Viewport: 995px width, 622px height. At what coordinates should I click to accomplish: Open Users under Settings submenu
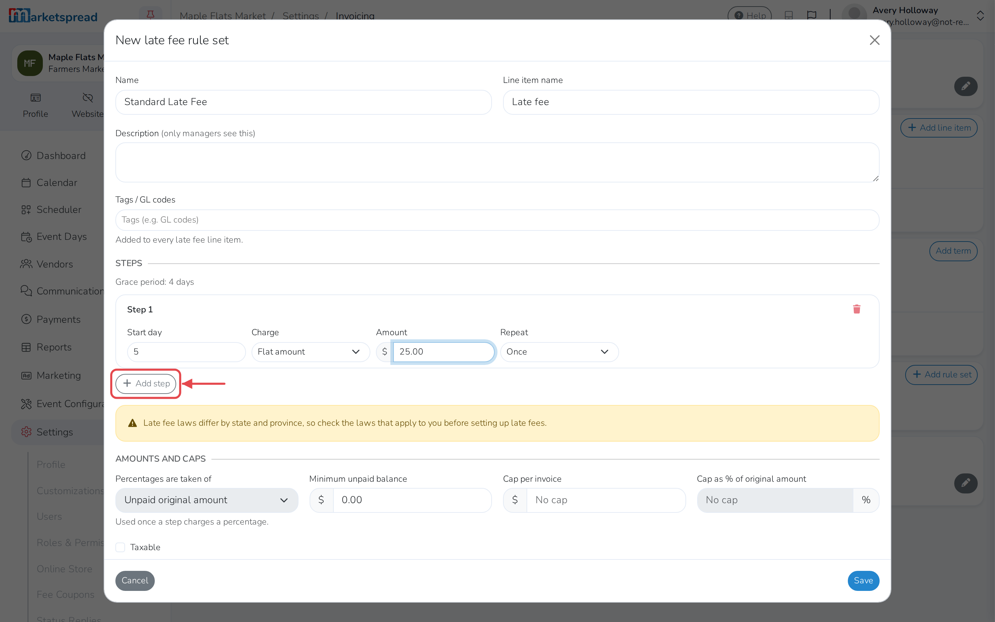[49, 517]
